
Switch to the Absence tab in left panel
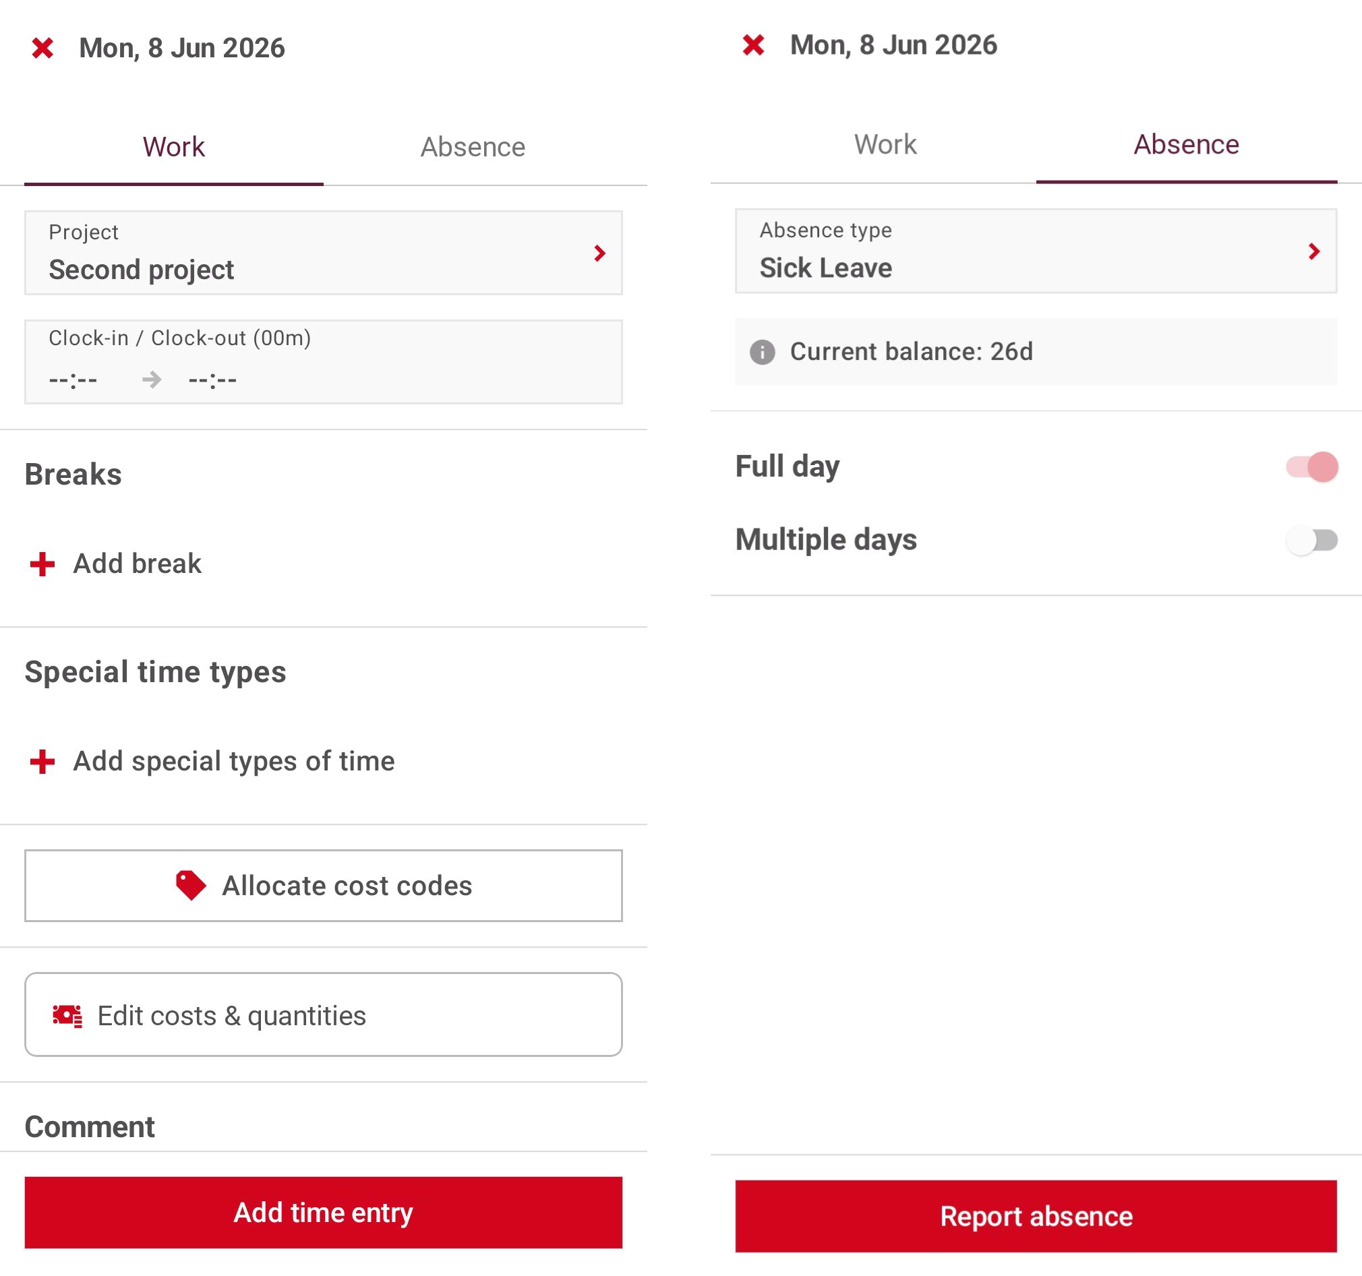click(x=473, y=147)
